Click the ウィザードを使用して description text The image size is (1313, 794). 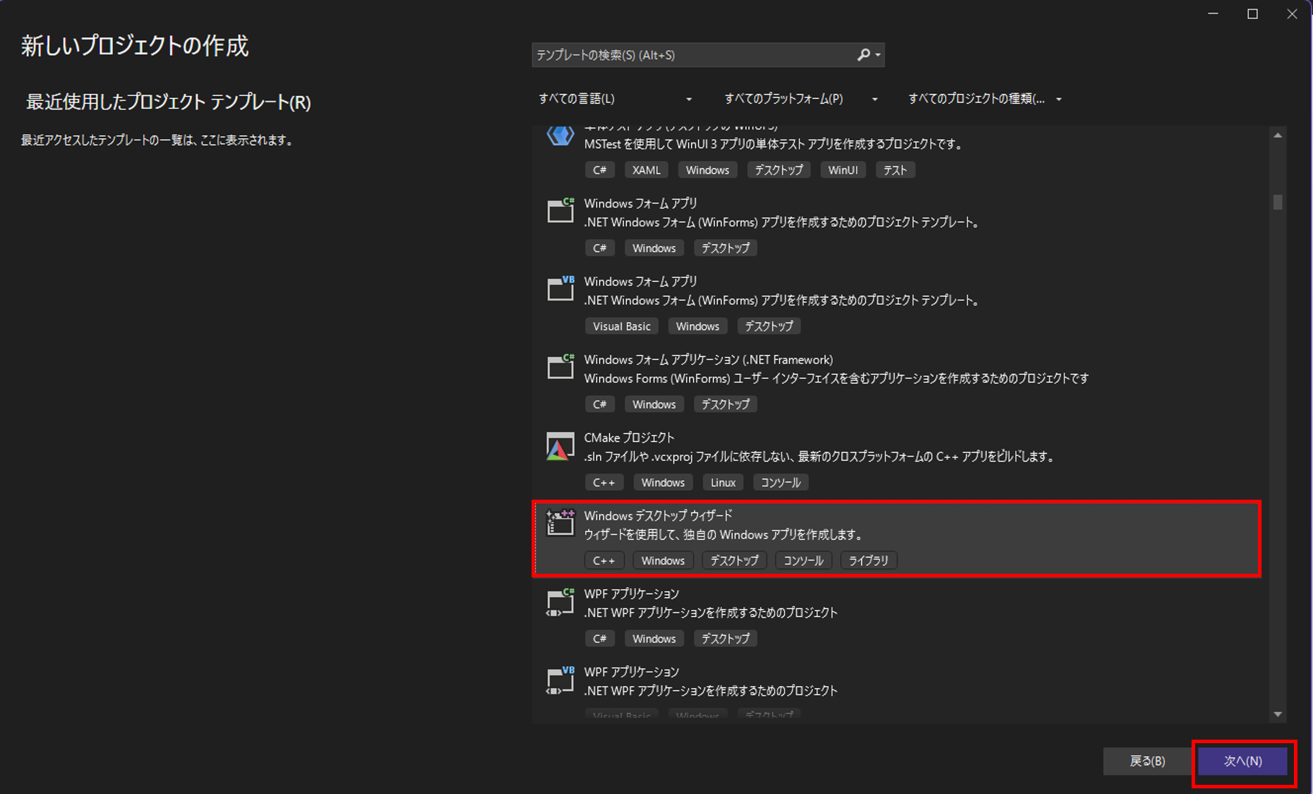click(x=724, y=535)
